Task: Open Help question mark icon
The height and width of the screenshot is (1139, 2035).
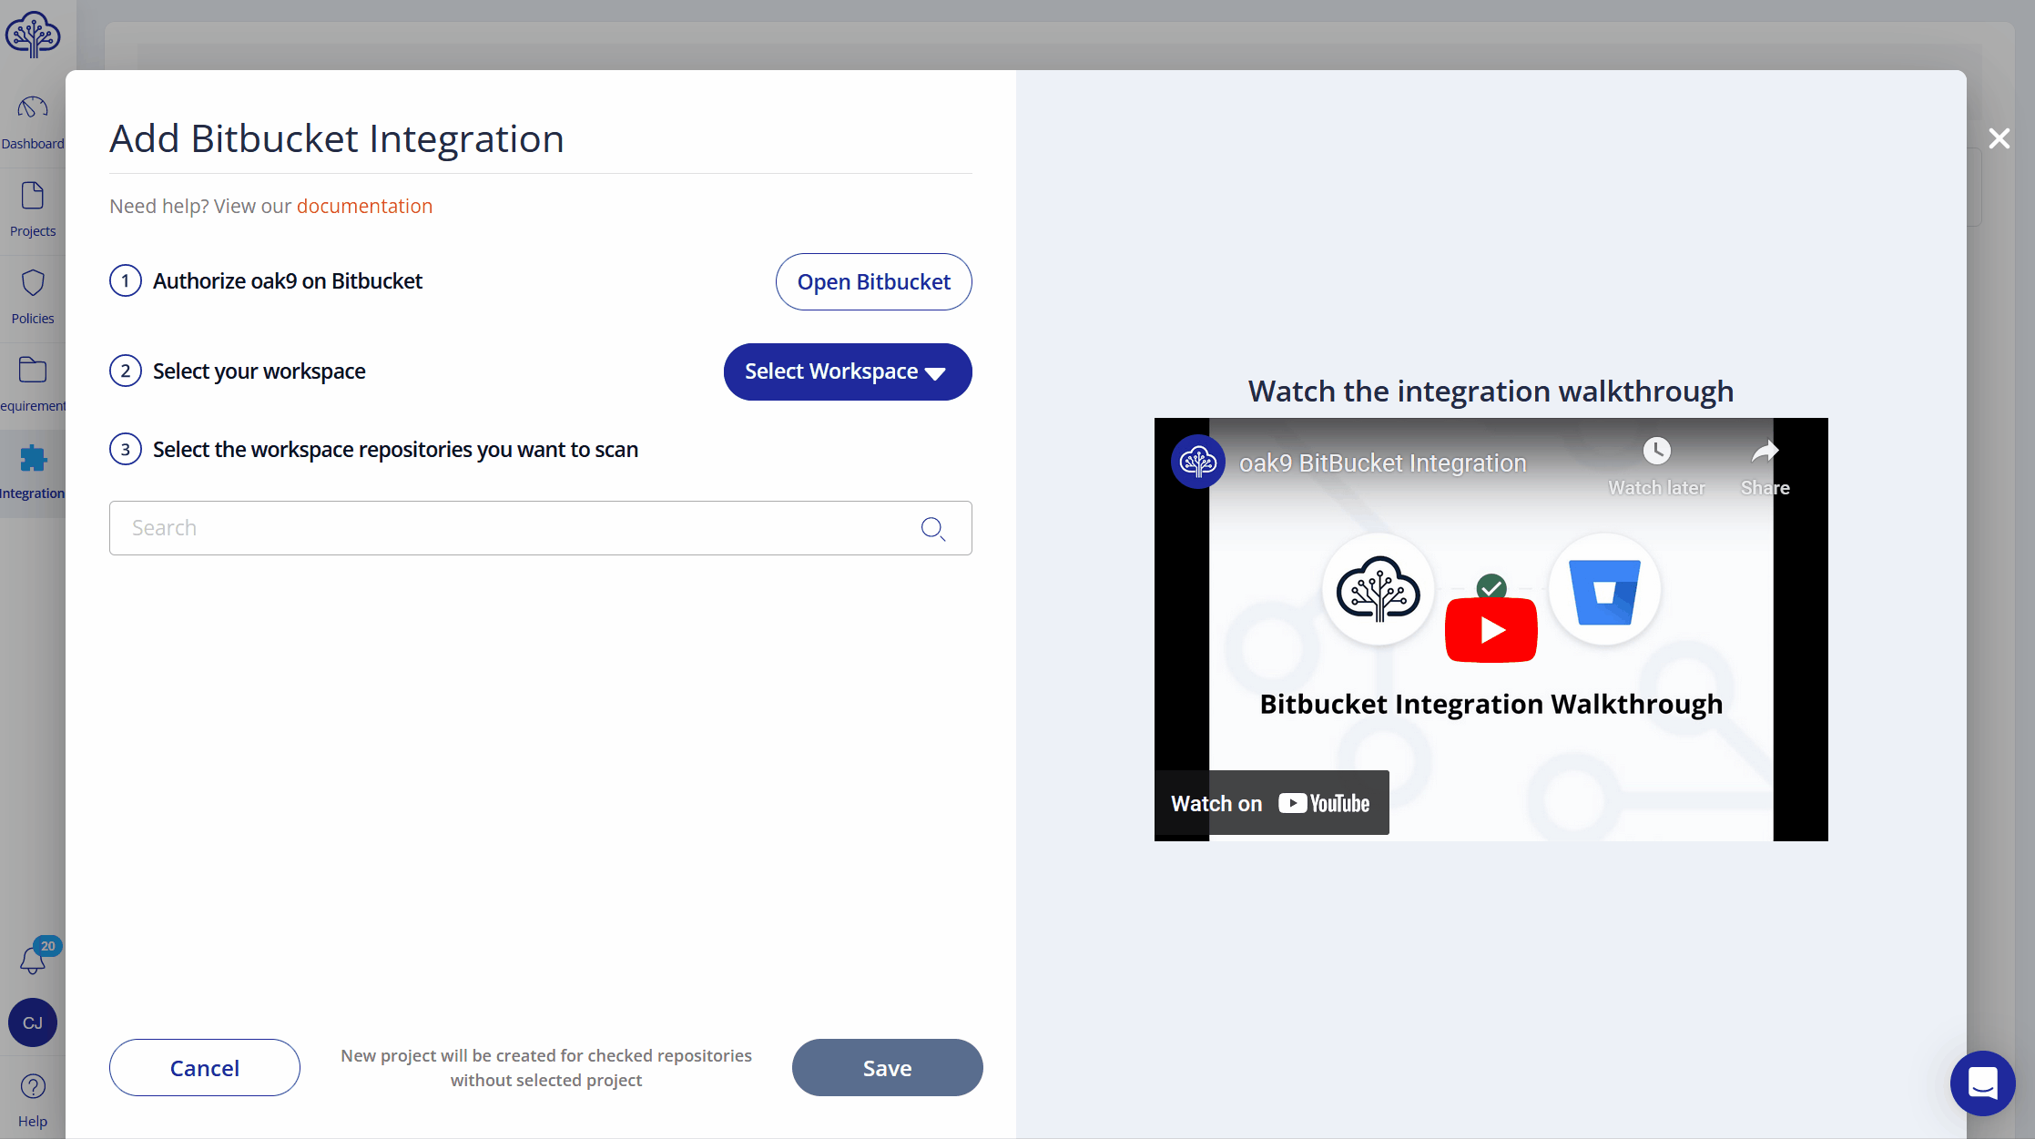Action: pos(33,1086)
